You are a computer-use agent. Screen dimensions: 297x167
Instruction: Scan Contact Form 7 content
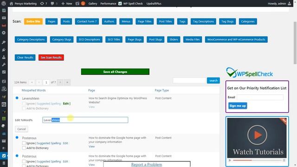[x=87, y=21]
